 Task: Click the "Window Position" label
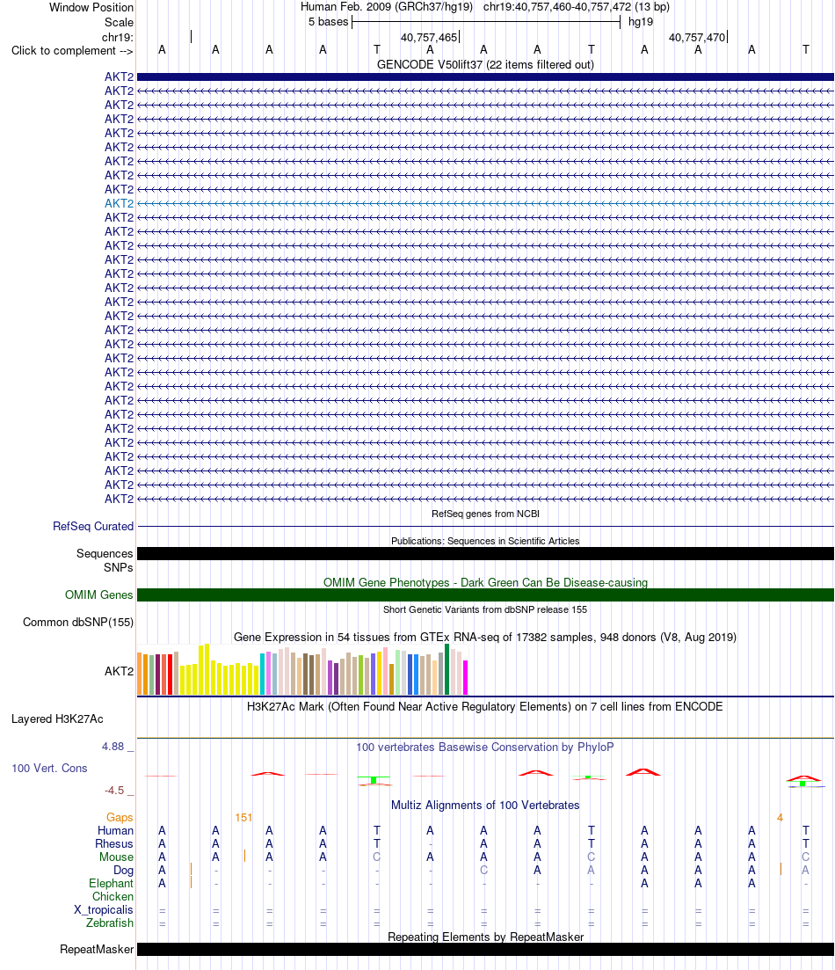[91, 7]
